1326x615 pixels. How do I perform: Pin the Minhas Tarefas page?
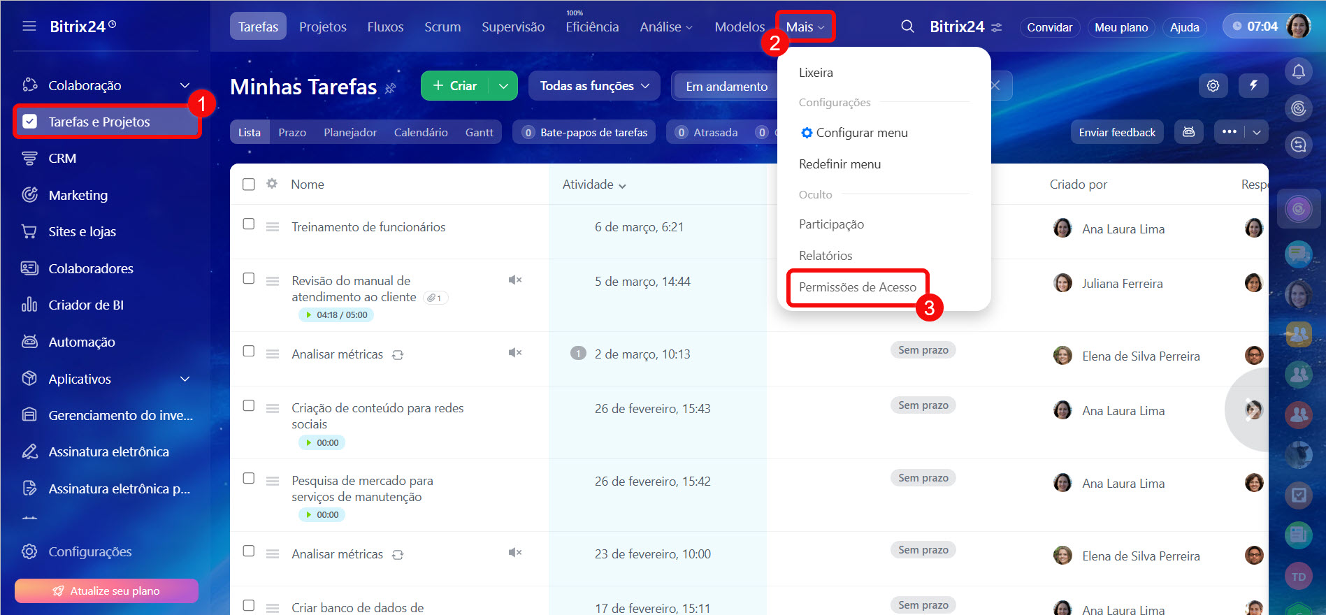coord(391,88)
